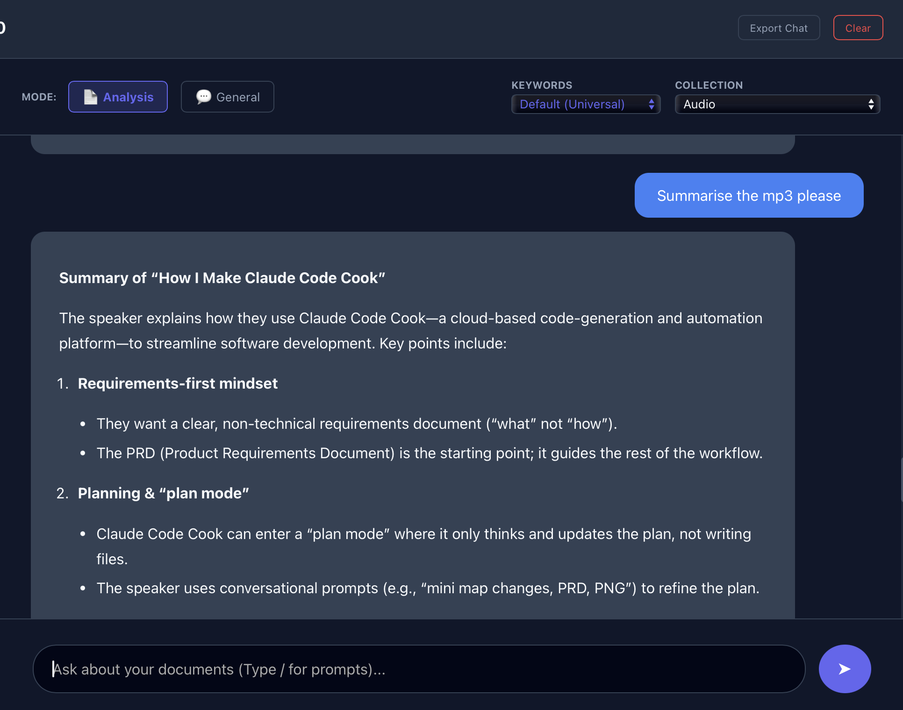Select the Analysis tab in the mode bar
Screen dimensions: 903x710
click(x=118, y=97)
